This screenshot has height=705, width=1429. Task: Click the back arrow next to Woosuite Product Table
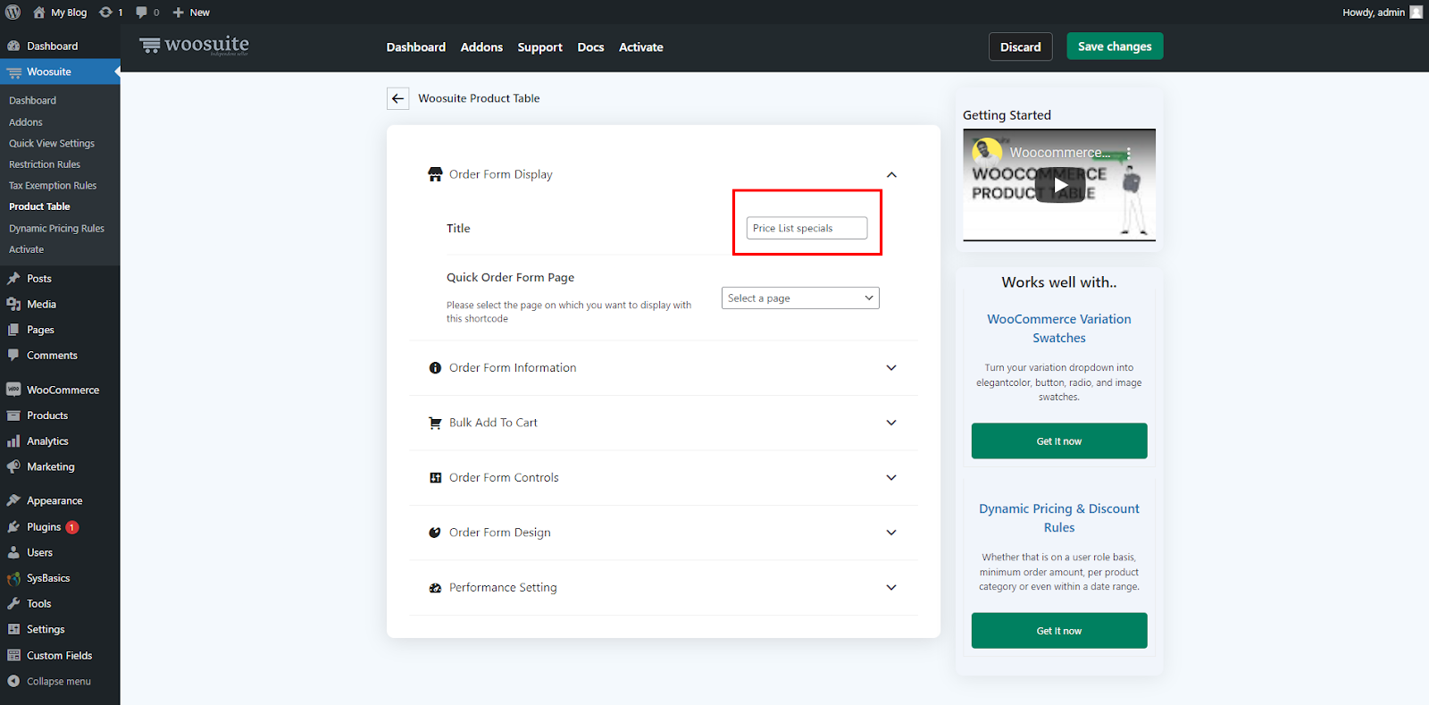(x=398, y=98)
